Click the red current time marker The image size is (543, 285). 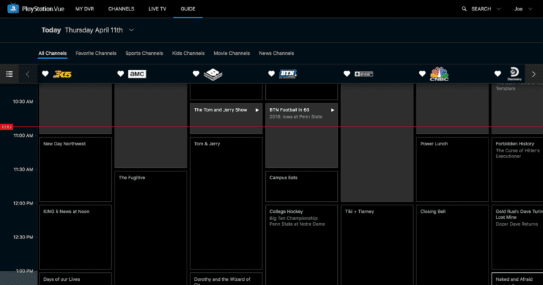click(x=6, y=127)
